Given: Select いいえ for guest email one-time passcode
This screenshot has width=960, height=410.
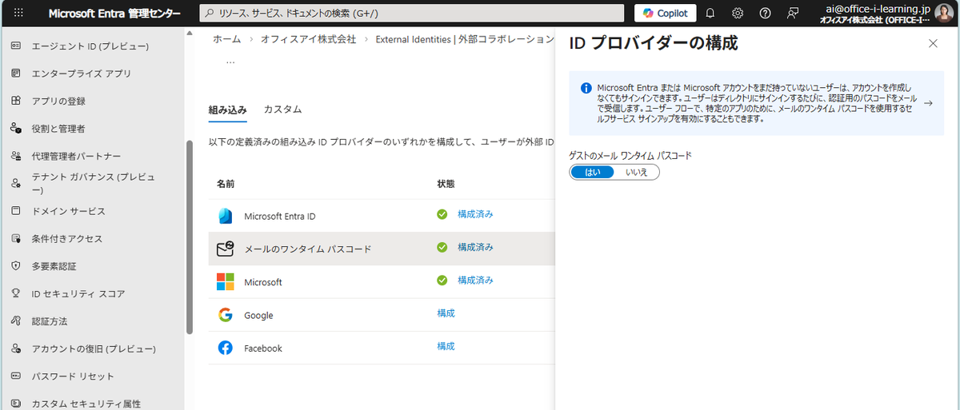Looking at the screenshot, I should click(636, 172).
